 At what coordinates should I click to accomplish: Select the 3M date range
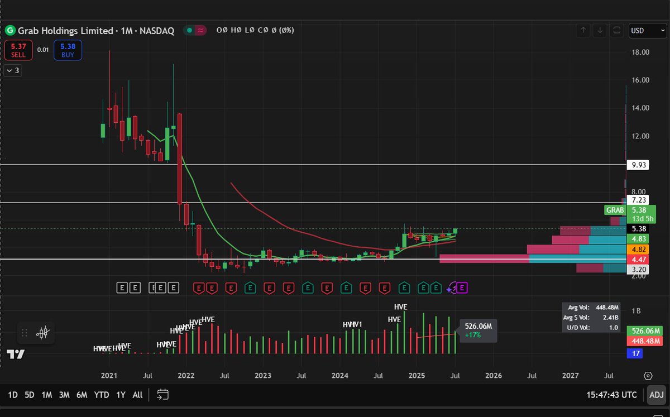coord(64,395)
